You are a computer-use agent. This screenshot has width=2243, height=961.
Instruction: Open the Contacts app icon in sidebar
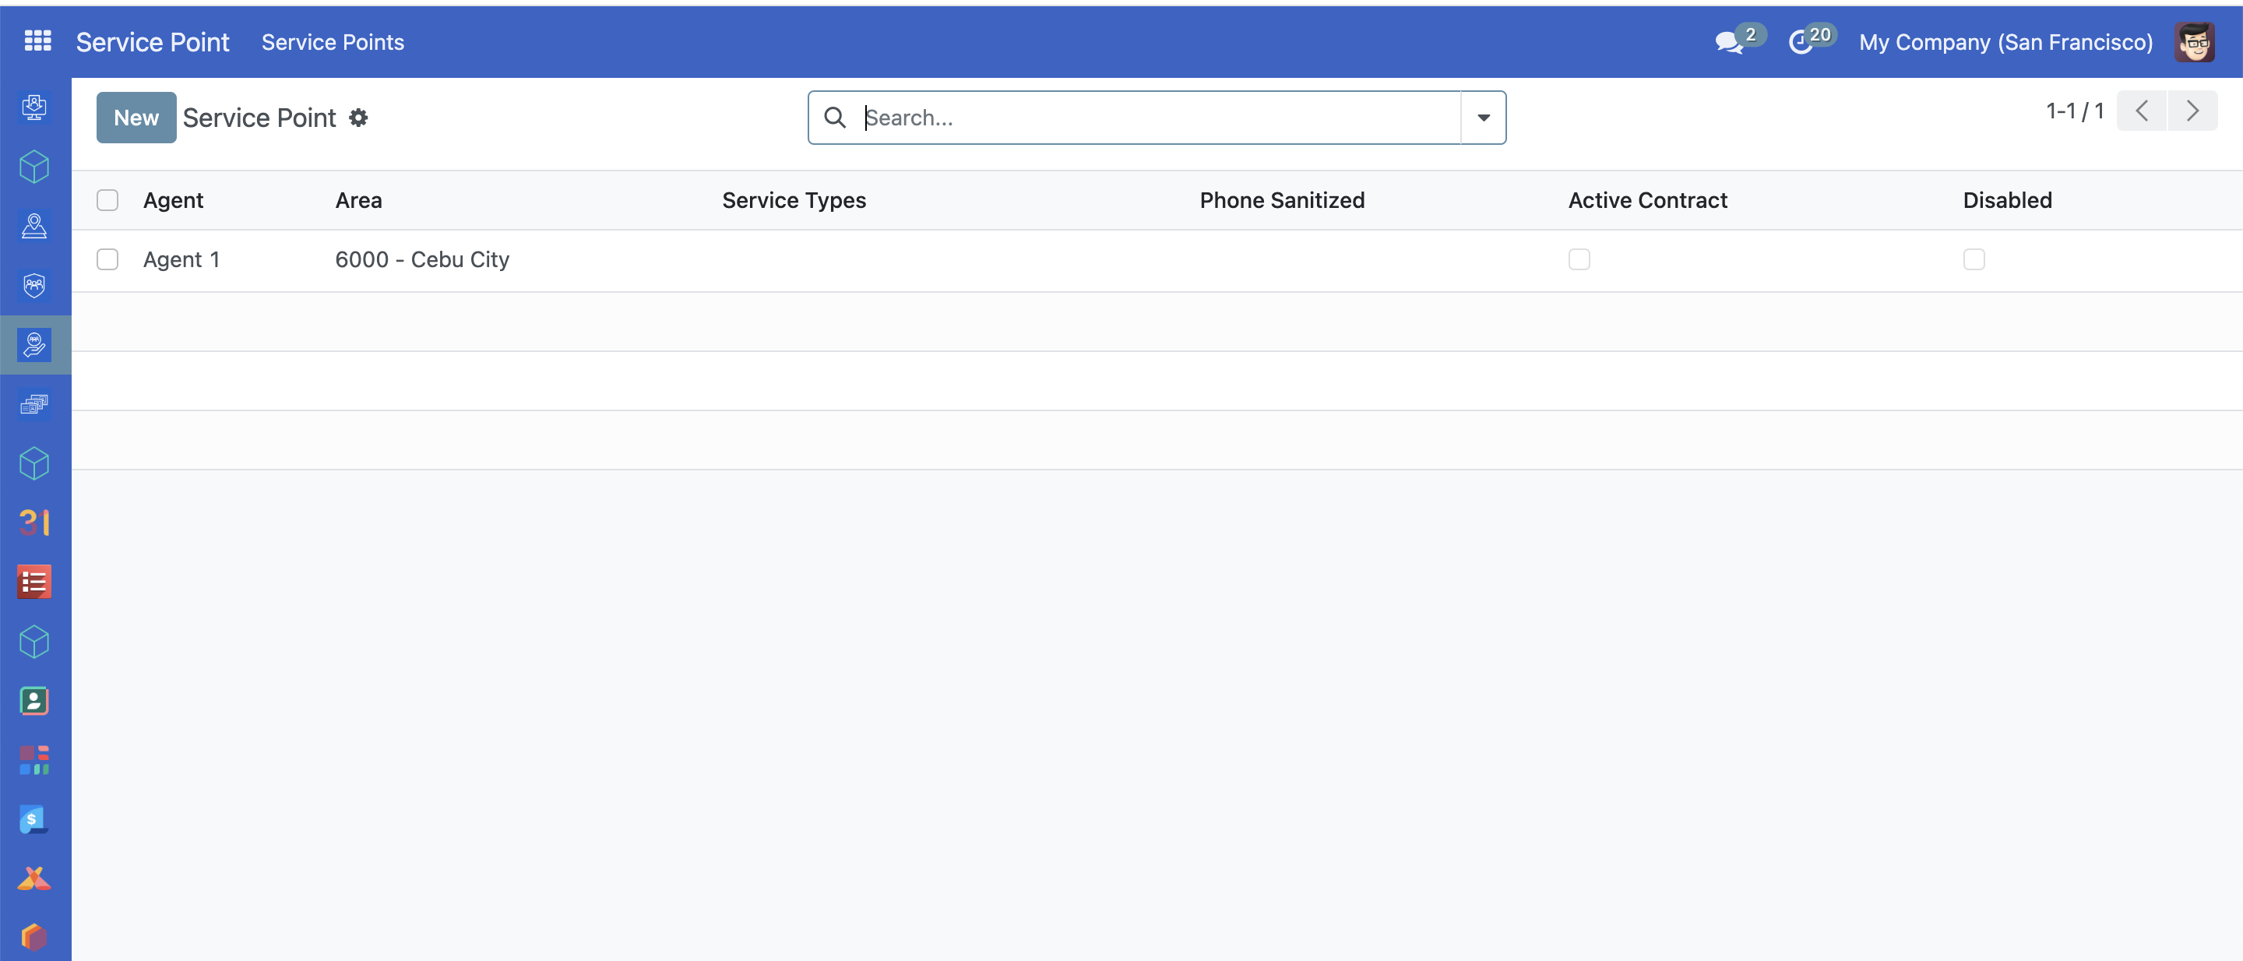34,700
